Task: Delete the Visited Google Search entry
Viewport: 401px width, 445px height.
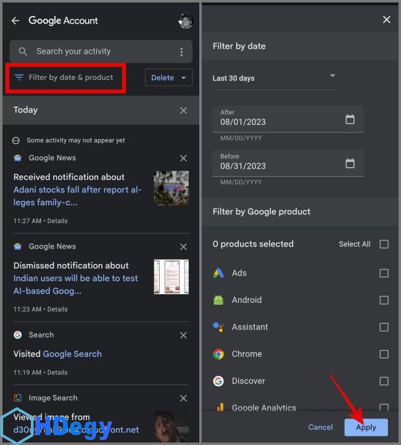Action: tap(183, 335)
